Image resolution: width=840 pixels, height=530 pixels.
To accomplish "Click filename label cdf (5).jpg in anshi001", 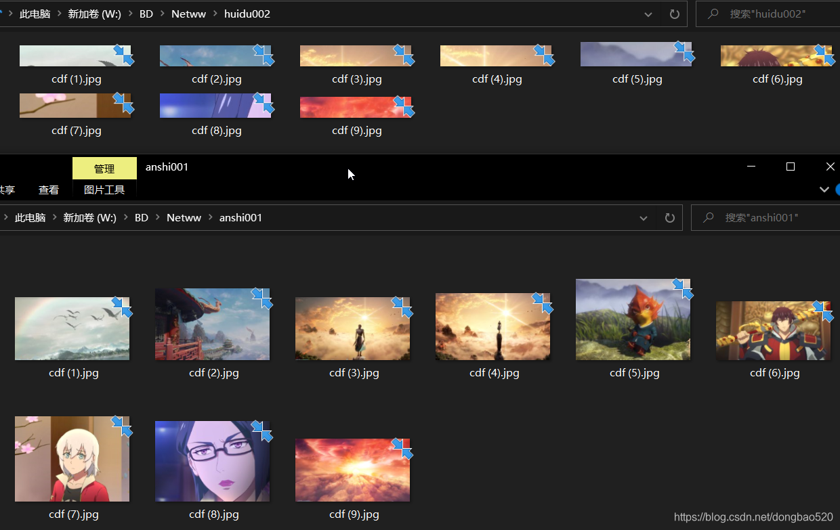I will pos(635,373).
